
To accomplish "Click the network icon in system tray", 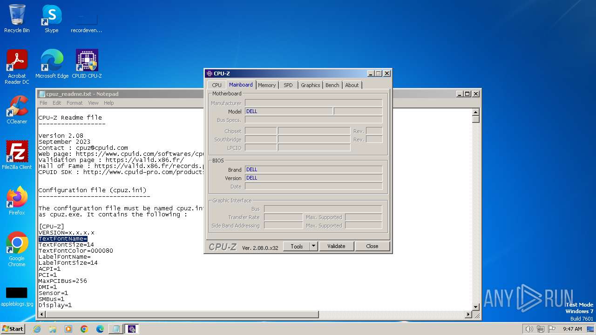I will tap(540, 329).
